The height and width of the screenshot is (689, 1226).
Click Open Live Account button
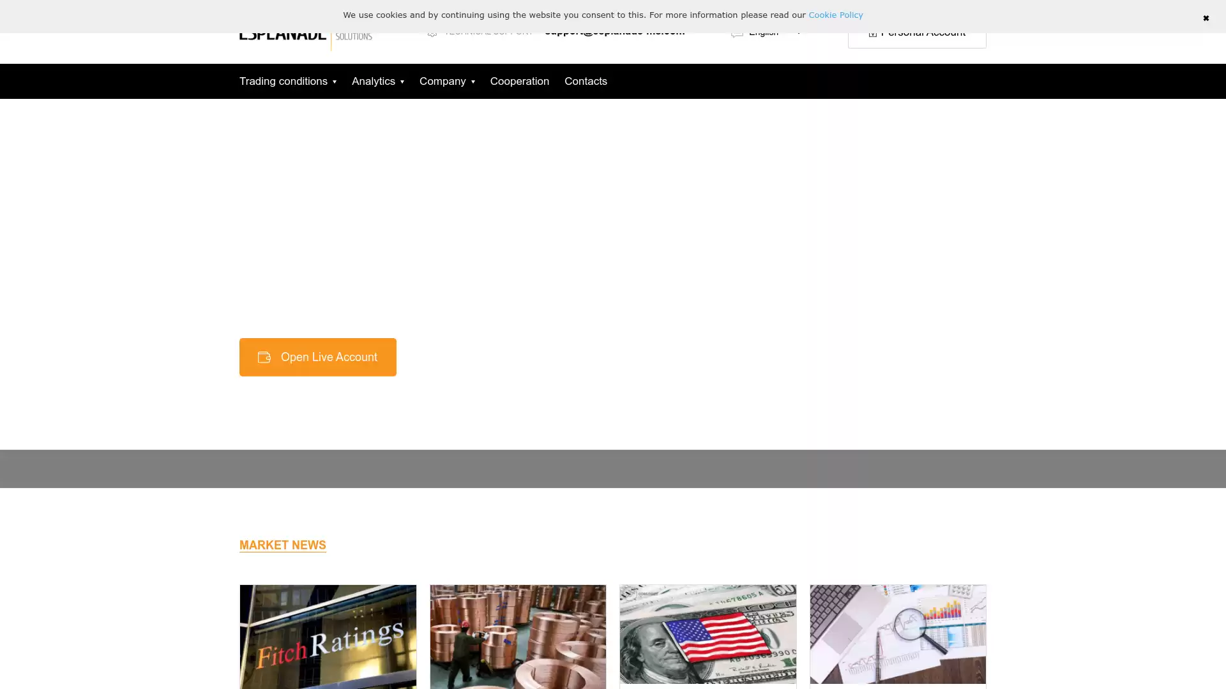tap(317, 357)
